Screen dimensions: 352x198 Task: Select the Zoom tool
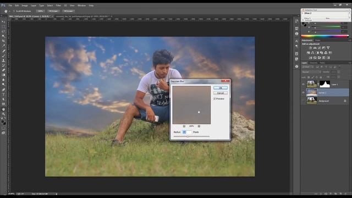(3, 114)
